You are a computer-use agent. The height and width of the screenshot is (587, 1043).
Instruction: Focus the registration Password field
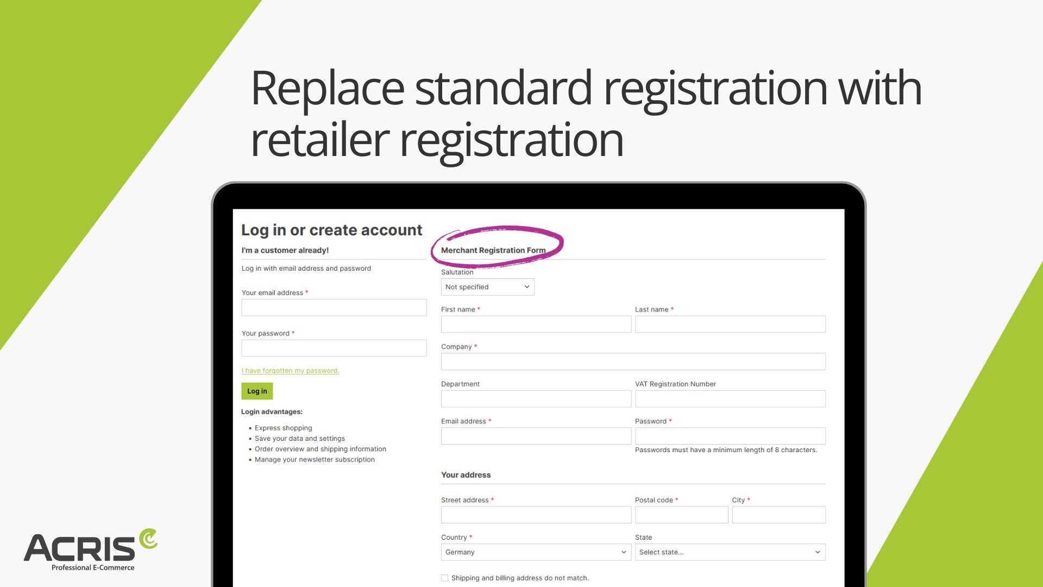(x=730, y=436)
